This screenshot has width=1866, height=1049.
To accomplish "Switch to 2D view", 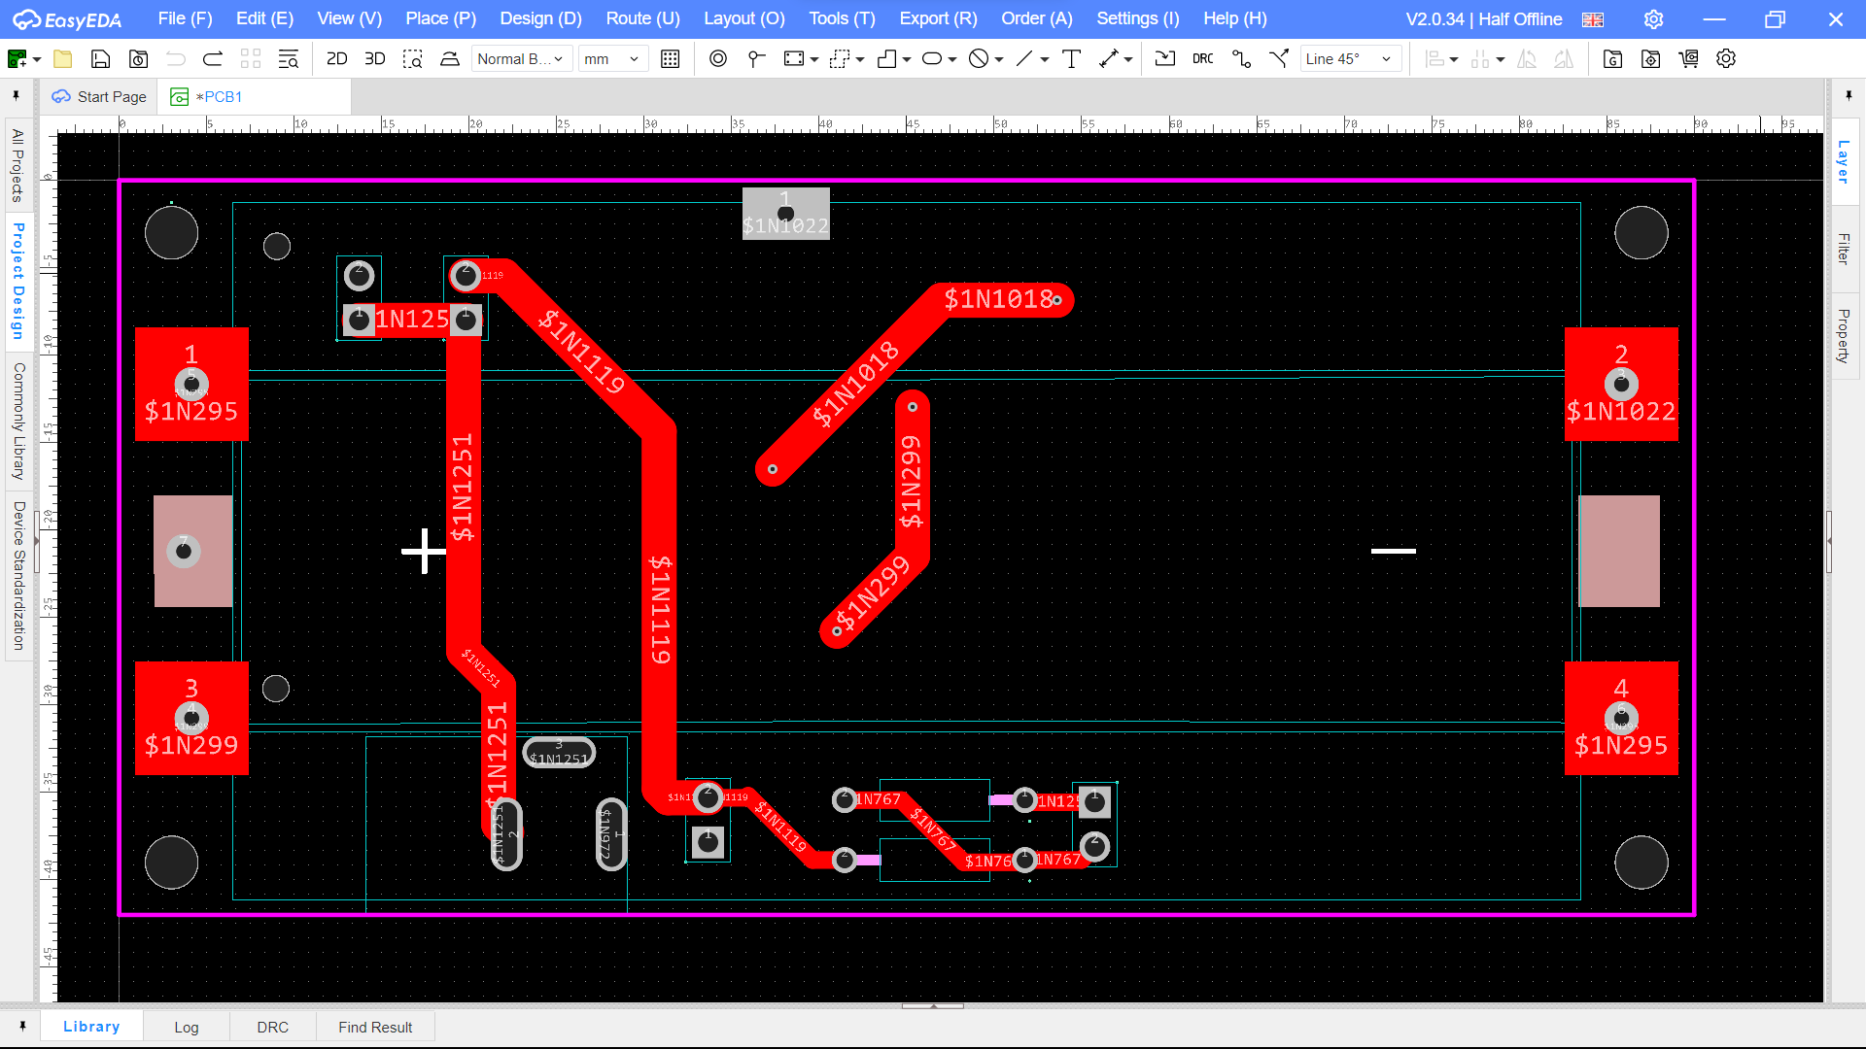I will pyautogui.click(x=336, y=59).
